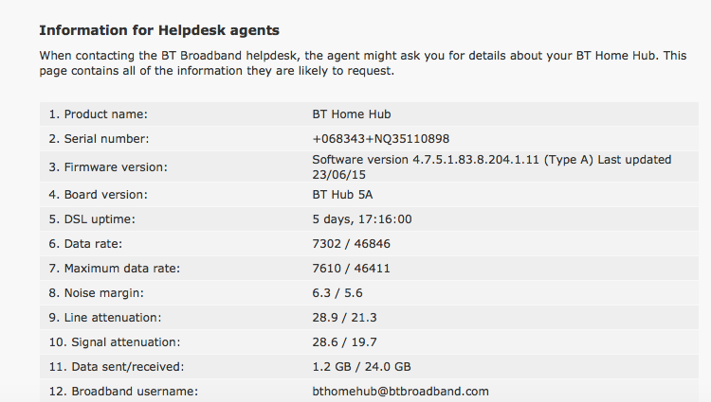
Task: Click the Noise margin value 6.3 / 5.6
Action: tap(337, 293)
